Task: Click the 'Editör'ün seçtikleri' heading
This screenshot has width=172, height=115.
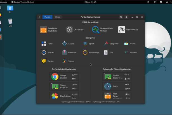Action: [x=90, y=22]
